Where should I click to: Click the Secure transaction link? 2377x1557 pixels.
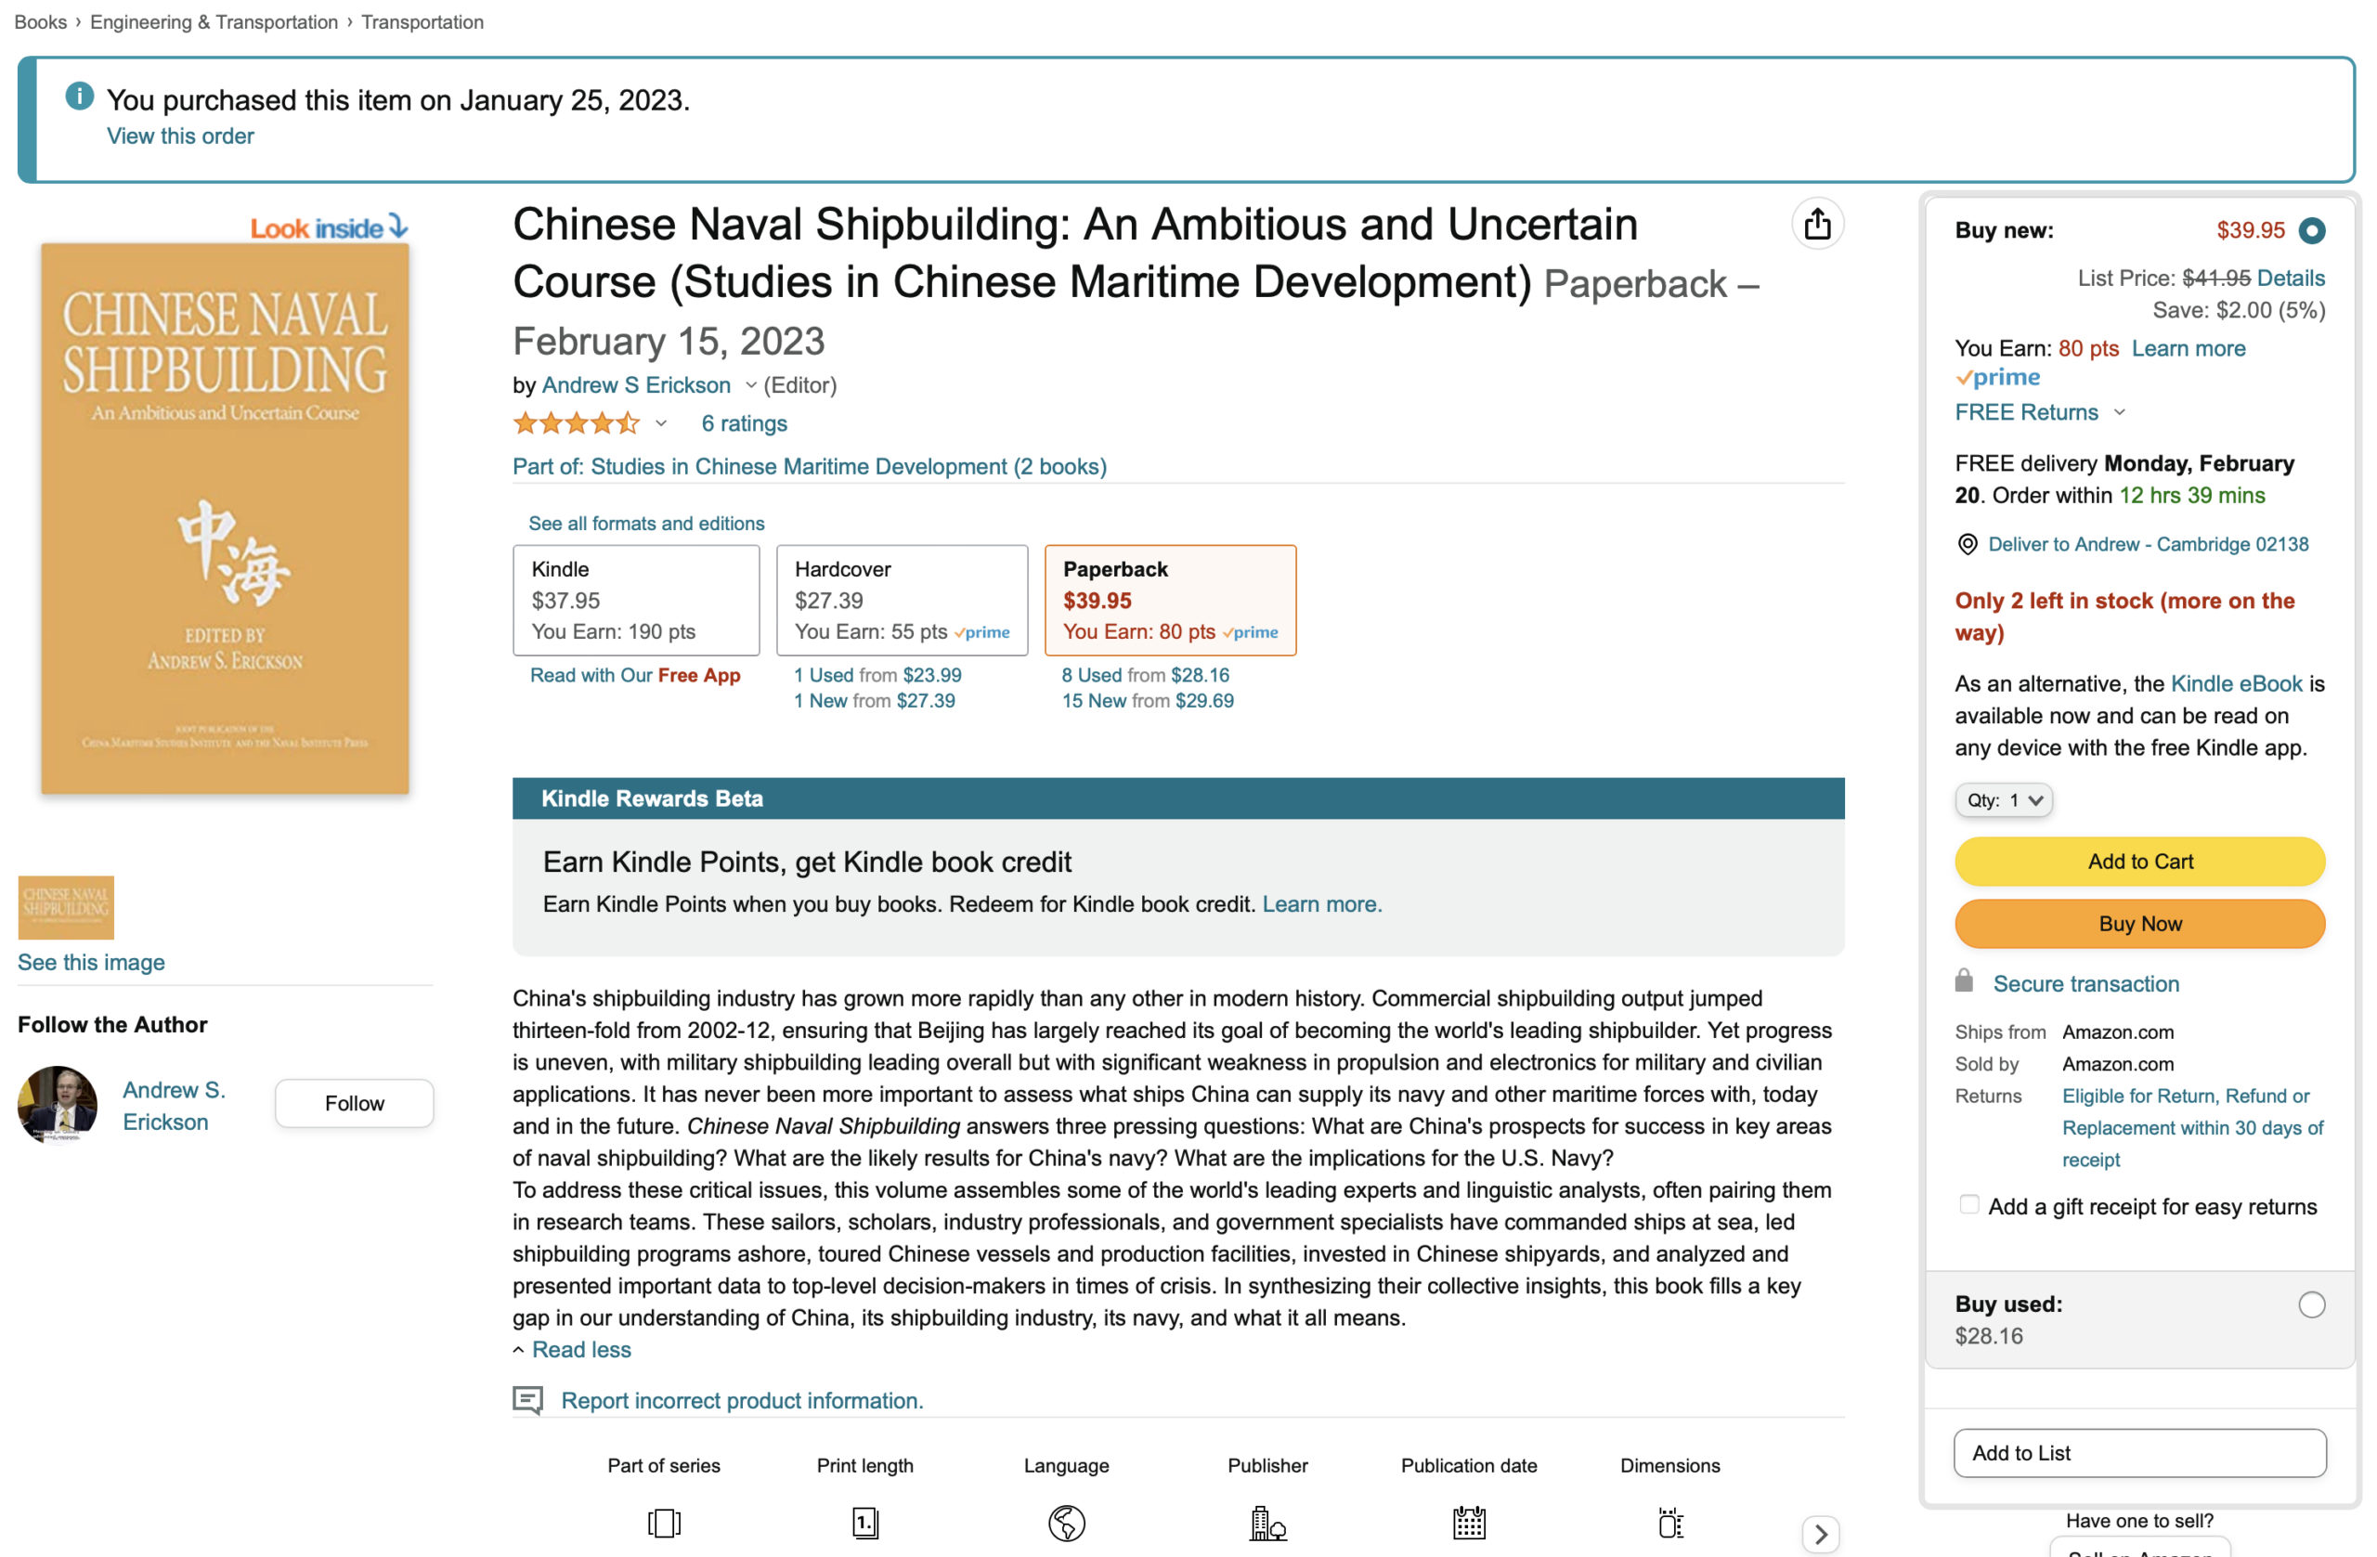pos(2086,984)
